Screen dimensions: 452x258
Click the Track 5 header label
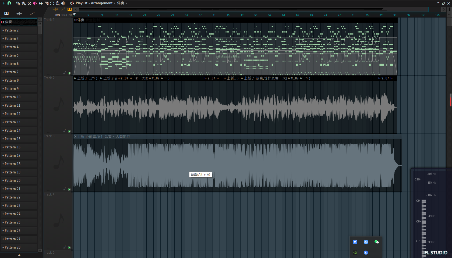click(49, 253)
